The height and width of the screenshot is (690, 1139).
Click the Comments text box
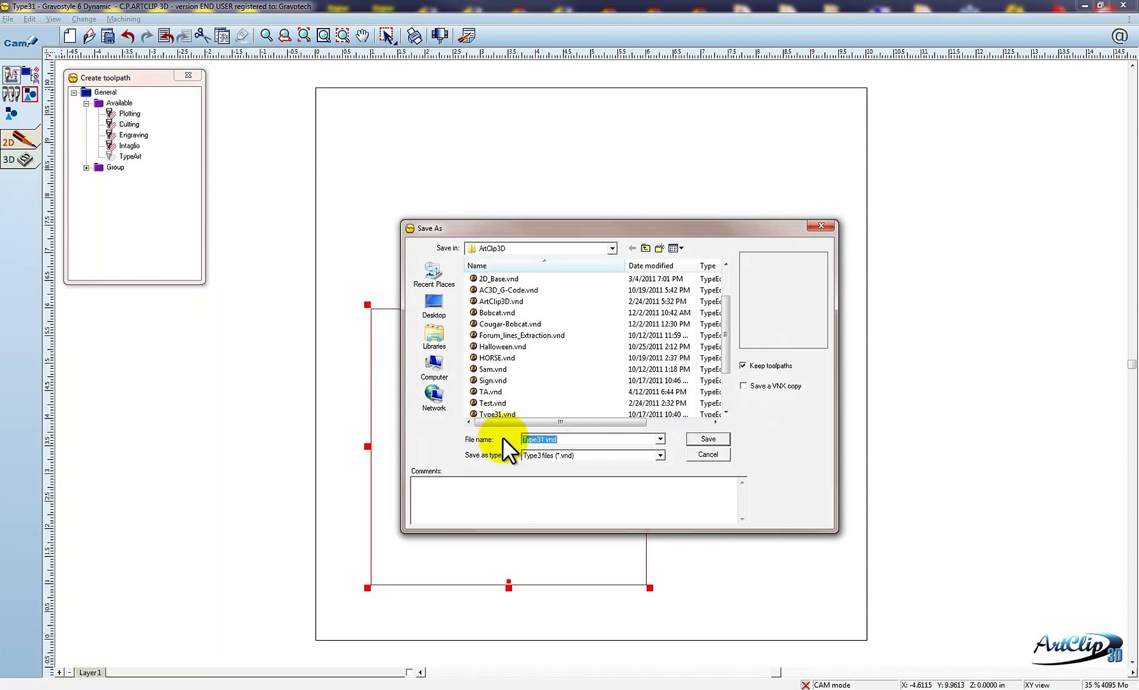tap(578, 500)
